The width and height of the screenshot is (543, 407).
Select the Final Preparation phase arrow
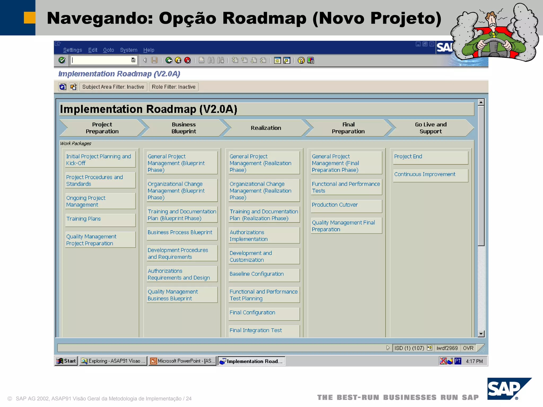click(x=348, y=128)
